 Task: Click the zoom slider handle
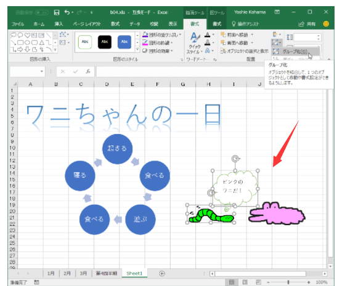coord(288,282)
